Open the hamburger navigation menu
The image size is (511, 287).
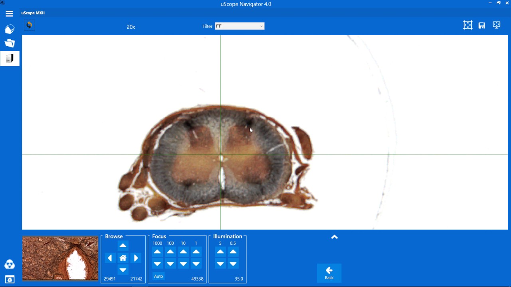click(x=9, y=14)
